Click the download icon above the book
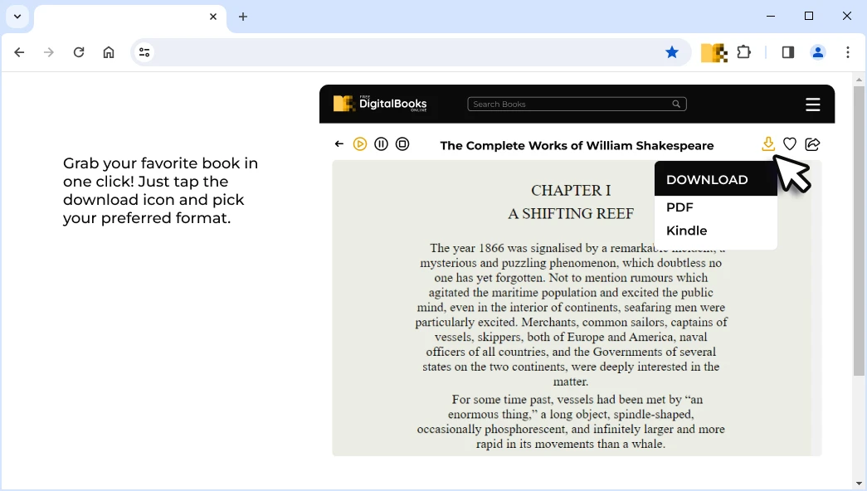The height and width of the screenshot is (491, 867). 768,144
